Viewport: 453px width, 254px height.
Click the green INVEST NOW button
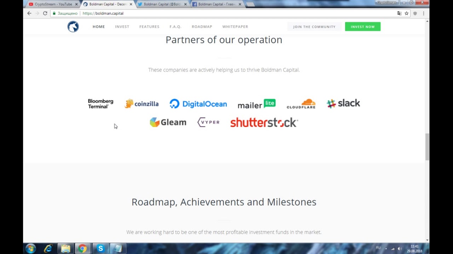tap(363, 26)
